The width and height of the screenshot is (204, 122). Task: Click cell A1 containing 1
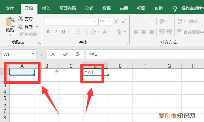(x=22, y=72)
